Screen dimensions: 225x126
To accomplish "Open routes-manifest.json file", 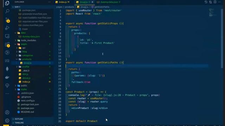I will [33, 25].
